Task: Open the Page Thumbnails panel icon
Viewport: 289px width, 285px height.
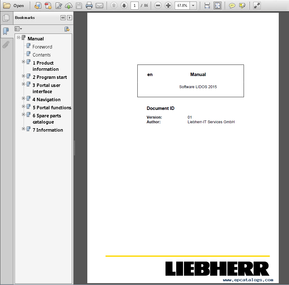Action: [x=6, y=18]
